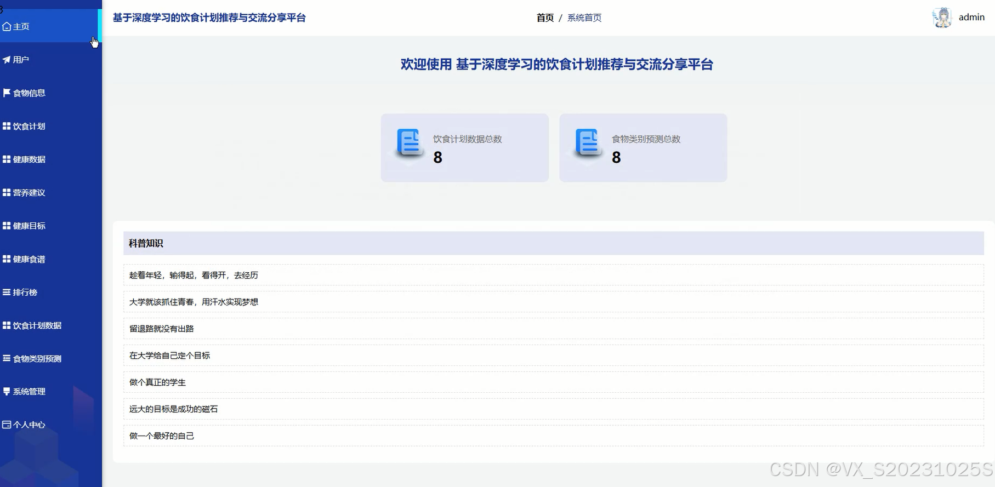The image size is (995, 487).
Task: Open 健康数据 in the sidebar
Action: coord(29,159)
